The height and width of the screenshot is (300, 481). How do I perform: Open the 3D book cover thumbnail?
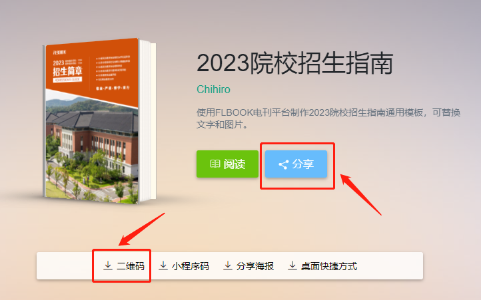pyautogui.click(x=99, y=121)
